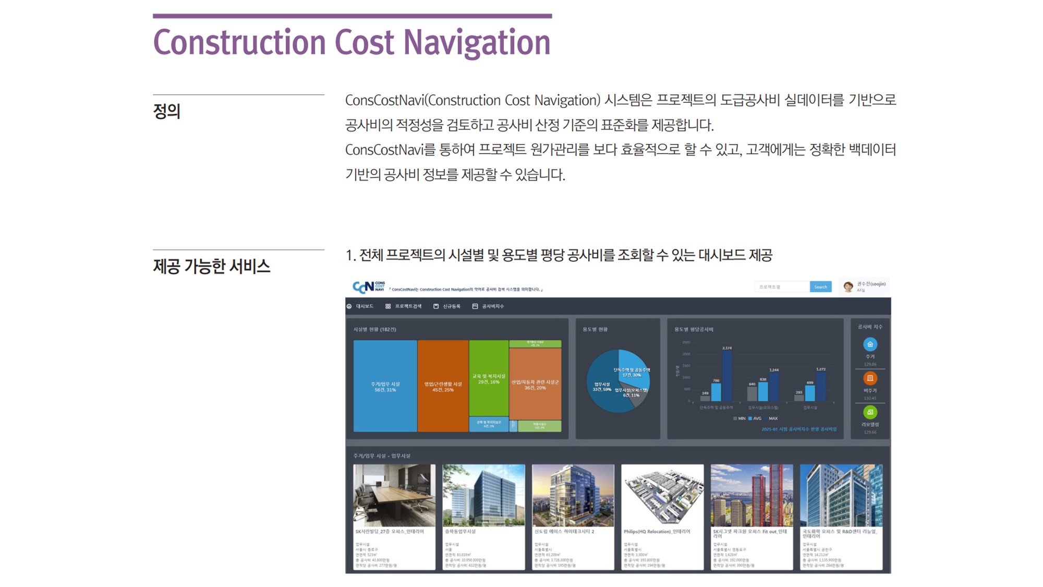Click the green 리모델링 icon
The height and width of the screenshot is (587, 1043).
coord(870,412)
